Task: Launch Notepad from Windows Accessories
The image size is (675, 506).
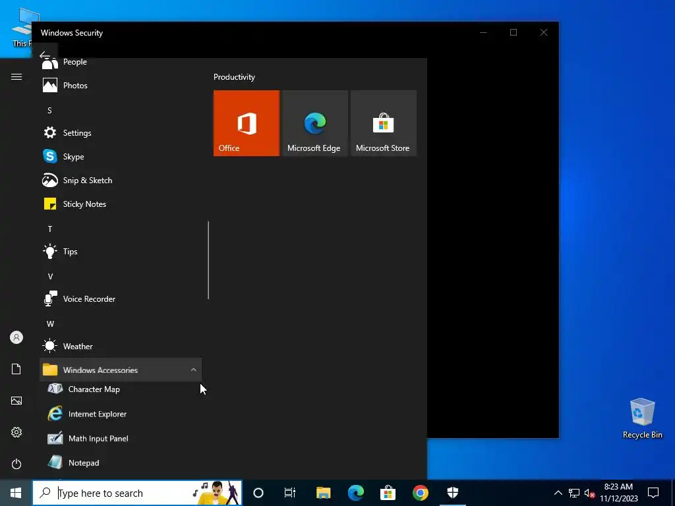Action: click(x=121, y=463)
